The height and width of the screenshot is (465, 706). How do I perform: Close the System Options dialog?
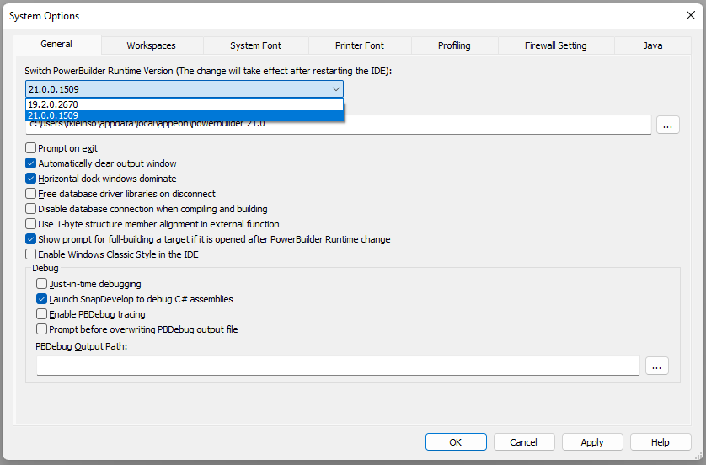690,16
